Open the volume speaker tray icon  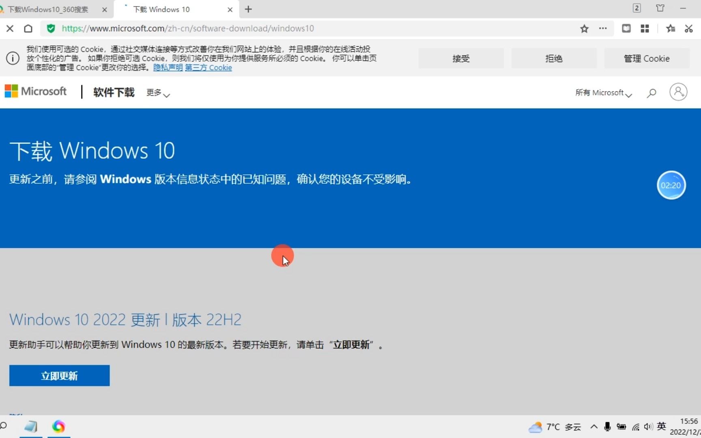[648, 427]
